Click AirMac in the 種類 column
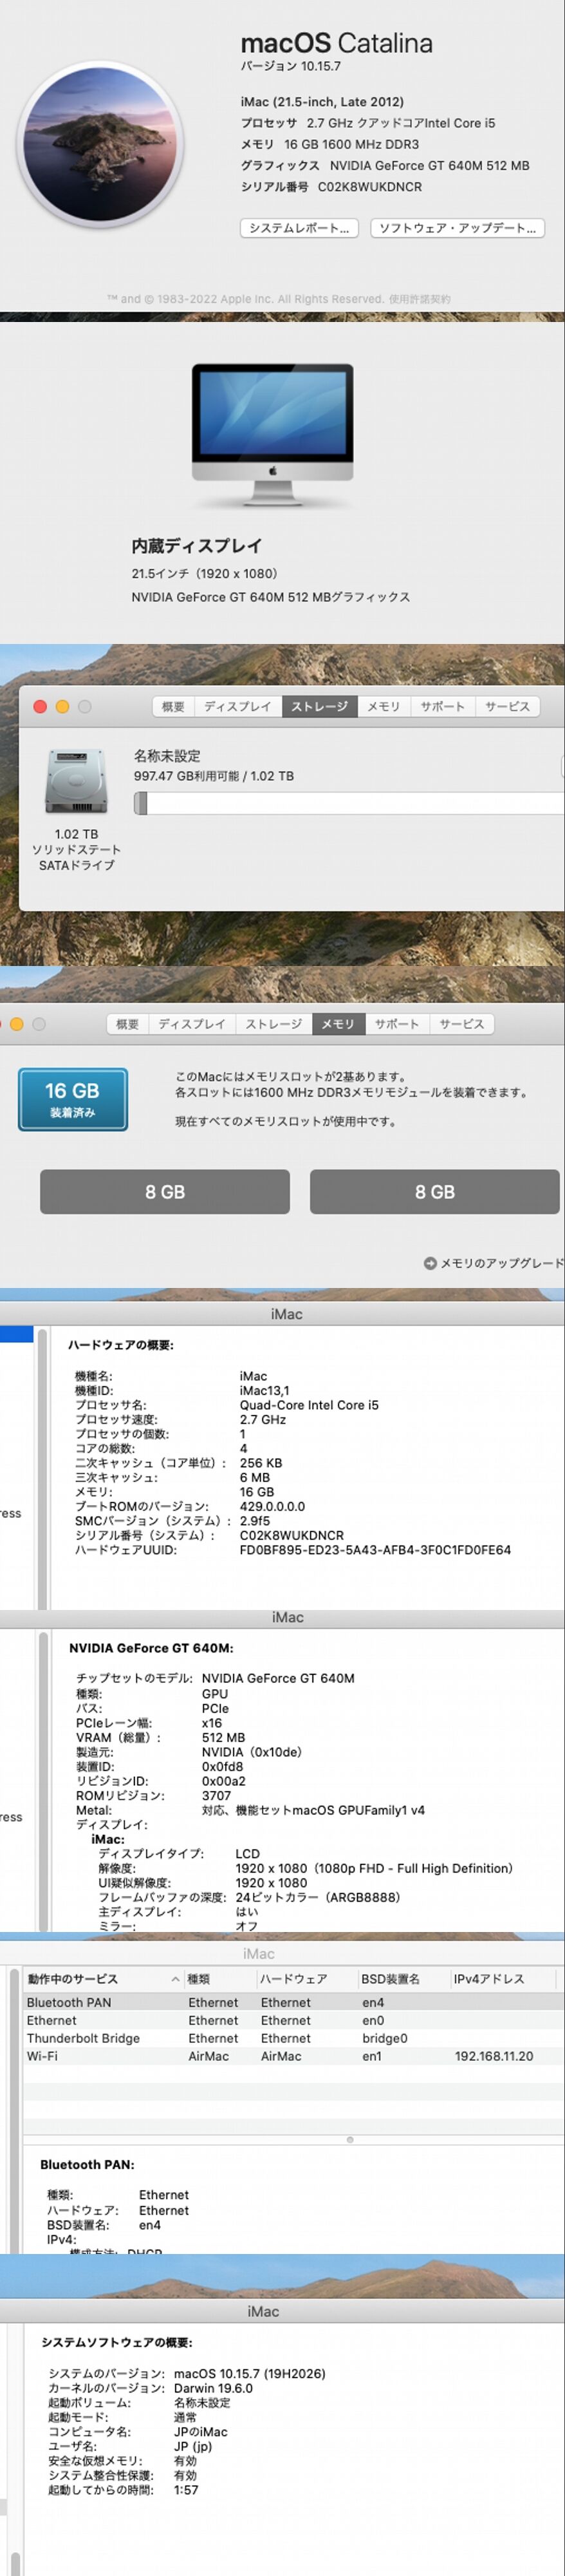The width and height of the screenshot is (565, 2576). click(209, 2056)
